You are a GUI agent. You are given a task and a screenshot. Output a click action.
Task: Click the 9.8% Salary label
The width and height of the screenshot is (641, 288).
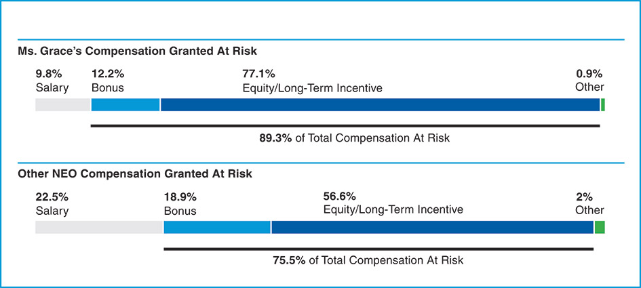52,81
